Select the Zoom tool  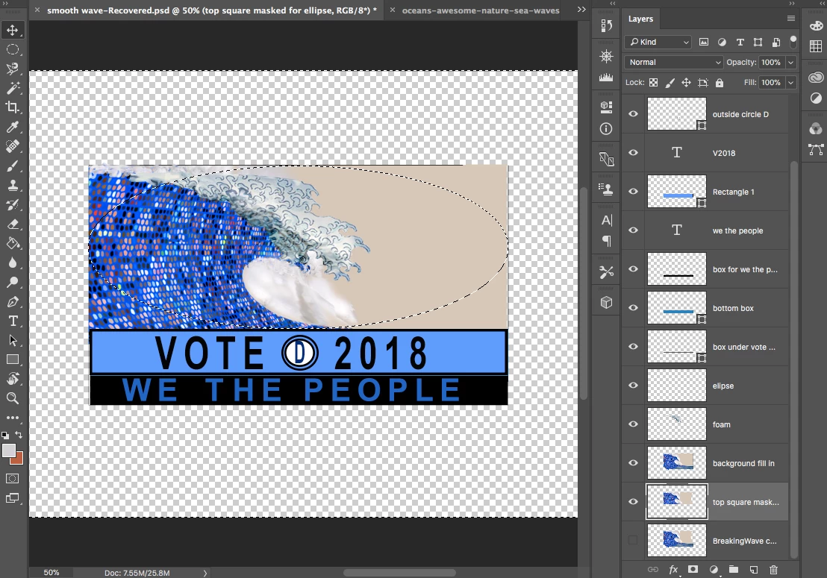coord(13,398)
